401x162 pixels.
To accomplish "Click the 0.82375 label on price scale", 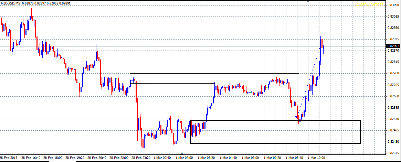I will [393, 153].
